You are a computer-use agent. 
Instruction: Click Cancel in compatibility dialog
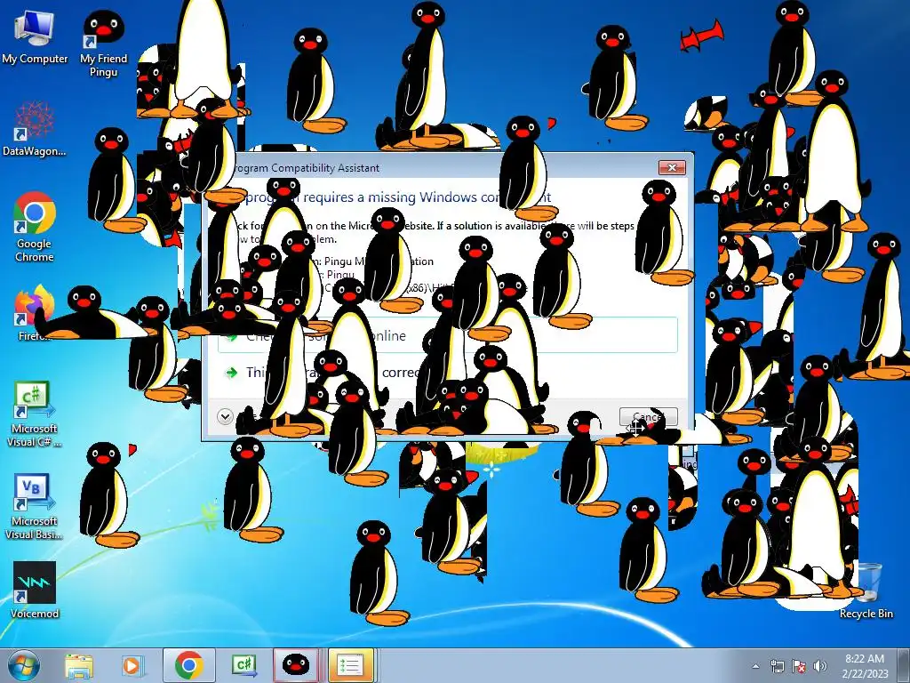(648, 416)
